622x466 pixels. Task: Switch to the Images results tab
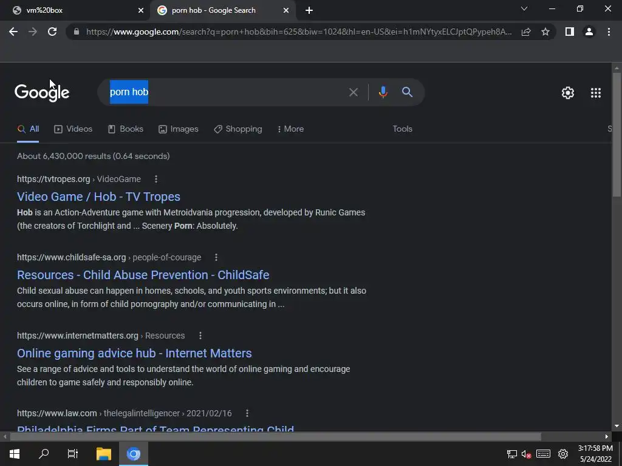179,129
